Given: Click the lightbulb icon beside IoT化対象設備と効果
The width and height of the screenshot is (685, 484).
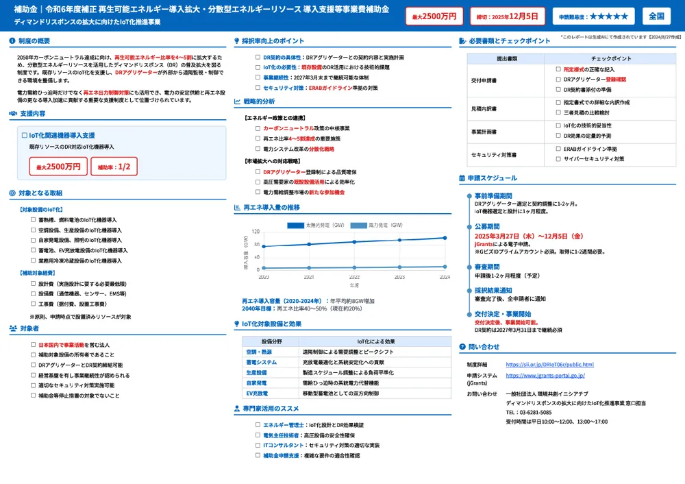Looking at the screenshot, I should point(237,324).
